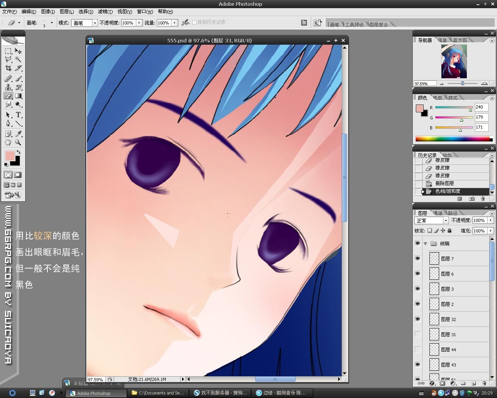Open the 填充 fill slider arrow
This screenshot has width=497, height=398.
(490, 231)
